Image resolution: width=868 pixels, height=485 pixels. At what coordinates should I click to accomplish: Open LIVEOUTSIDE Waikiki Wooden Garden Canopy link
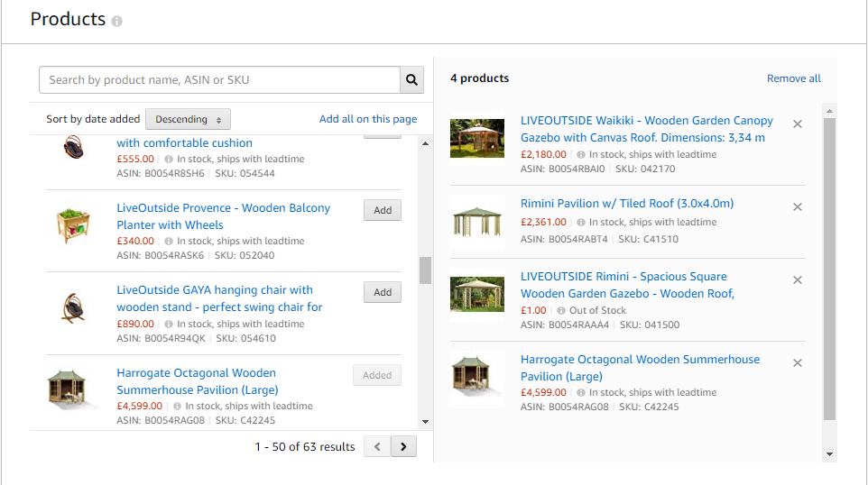coord(647,129)
